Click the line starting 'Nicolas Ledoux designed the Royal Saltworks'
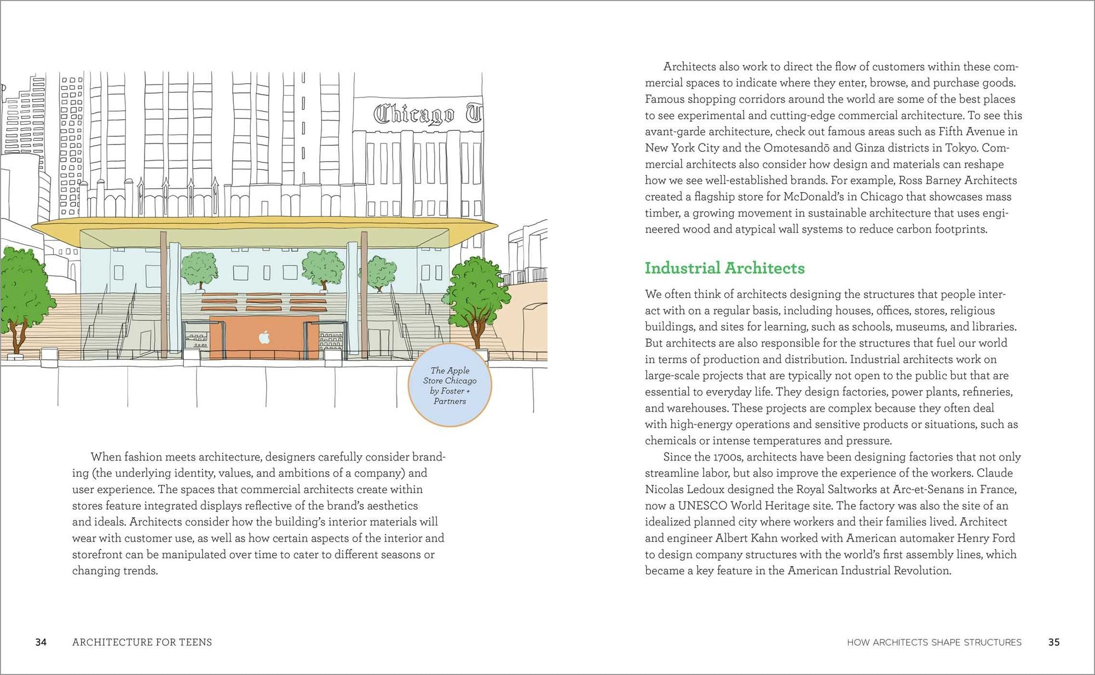 pyautogui.click(x=831, y=489)
